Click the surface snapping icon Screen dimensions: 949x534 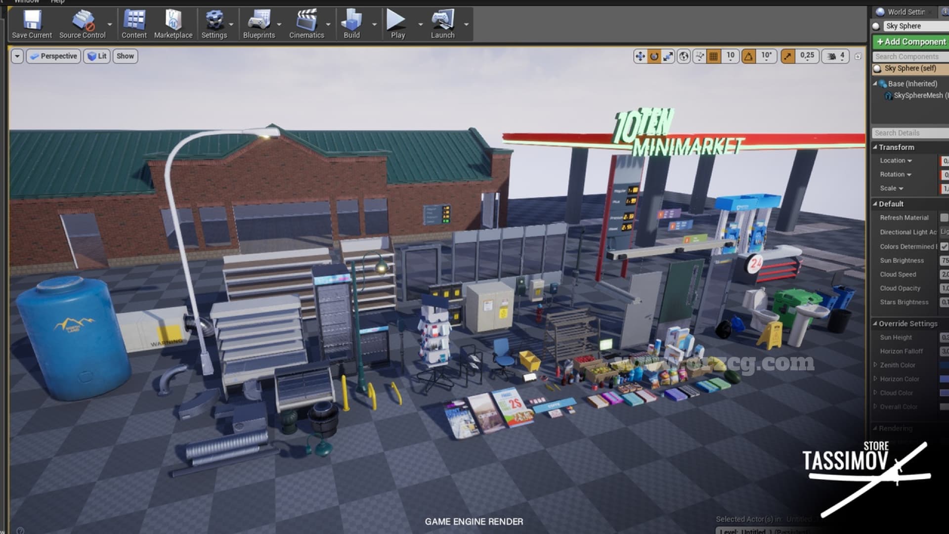[x=699, y=56]
